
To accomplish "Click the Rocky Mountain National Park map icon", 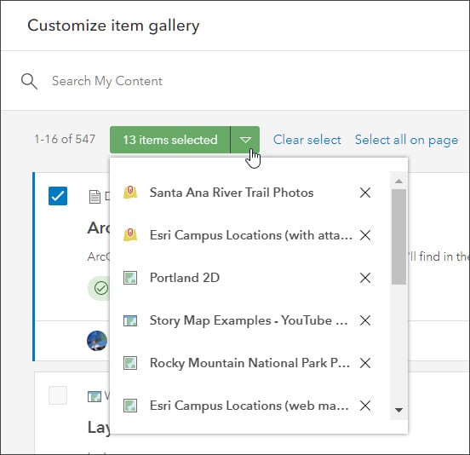I will (130, 363).
